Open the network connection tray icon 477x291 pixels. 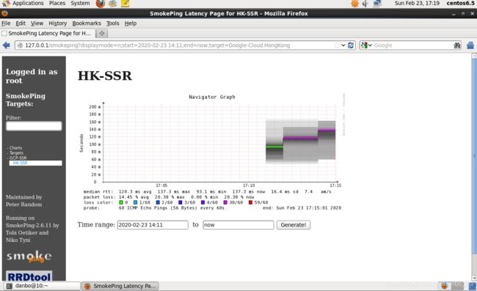click(377, 4)
